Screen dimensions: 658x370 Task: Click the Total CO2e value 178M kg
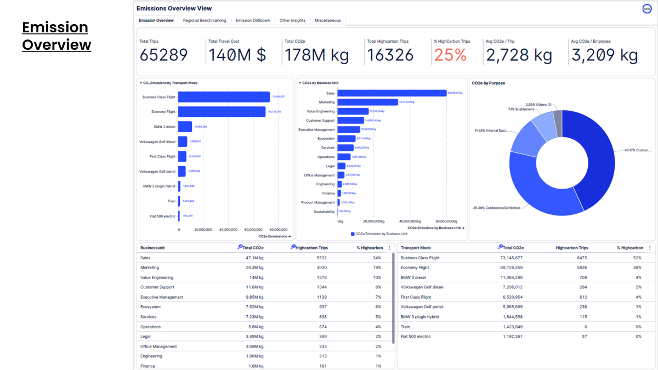[x=316, y=55]
